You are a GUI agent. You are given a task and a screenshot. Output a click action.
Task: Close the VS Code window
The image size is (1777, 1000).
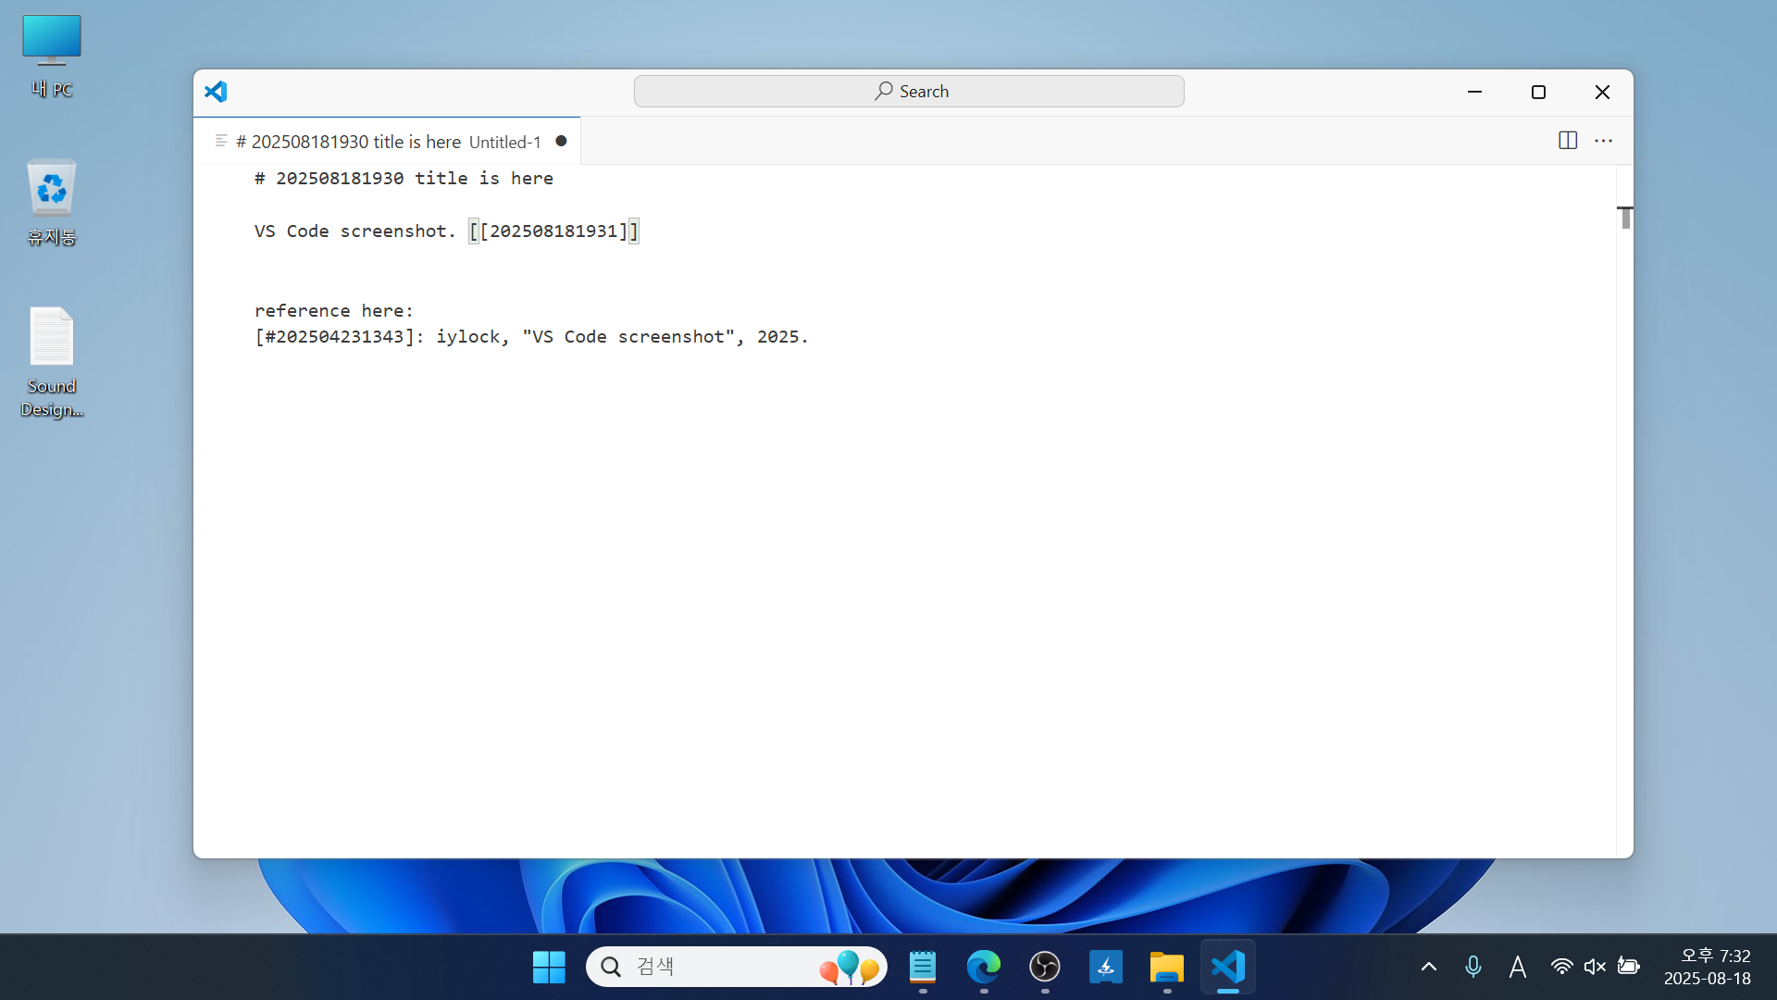point(1602,92)
